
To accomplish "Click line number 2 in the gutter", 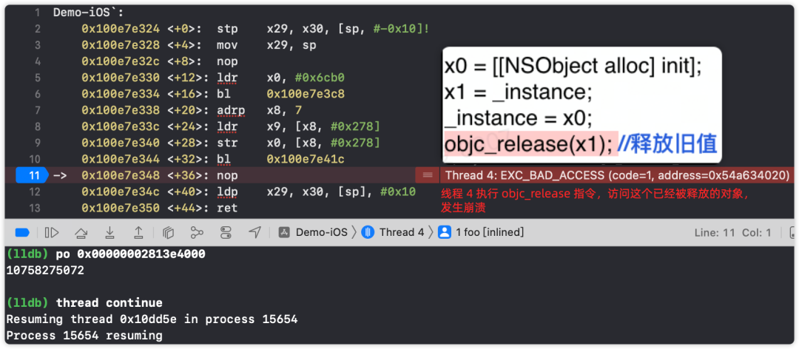I will click(37, 29).
